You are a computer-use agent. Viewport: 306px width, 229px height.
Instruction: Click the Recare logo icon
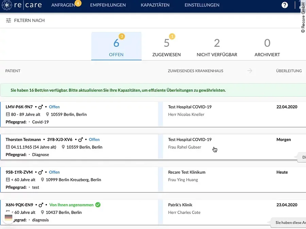(7, 5)
